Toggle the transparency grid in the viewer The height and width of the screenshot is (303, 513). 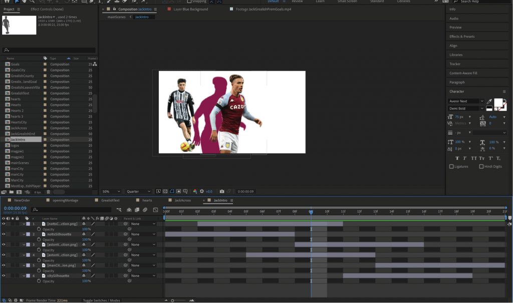tap(165, 191)
